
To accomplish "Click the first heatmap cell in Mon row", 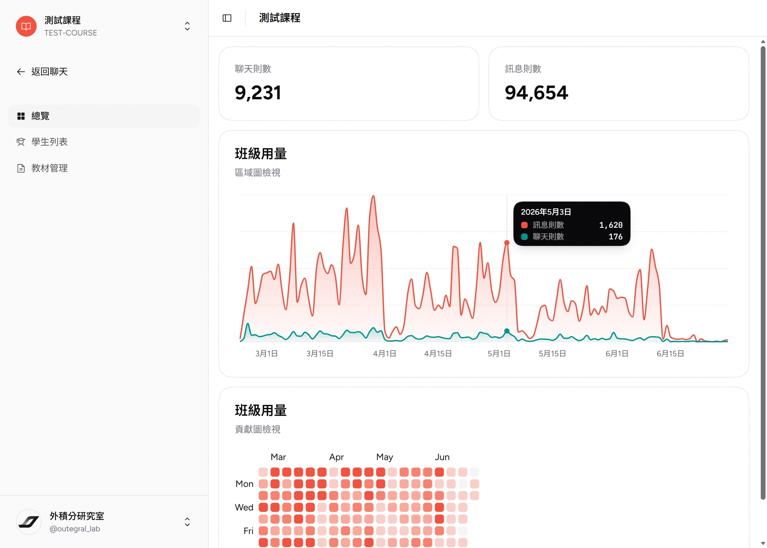I will 263,484.
